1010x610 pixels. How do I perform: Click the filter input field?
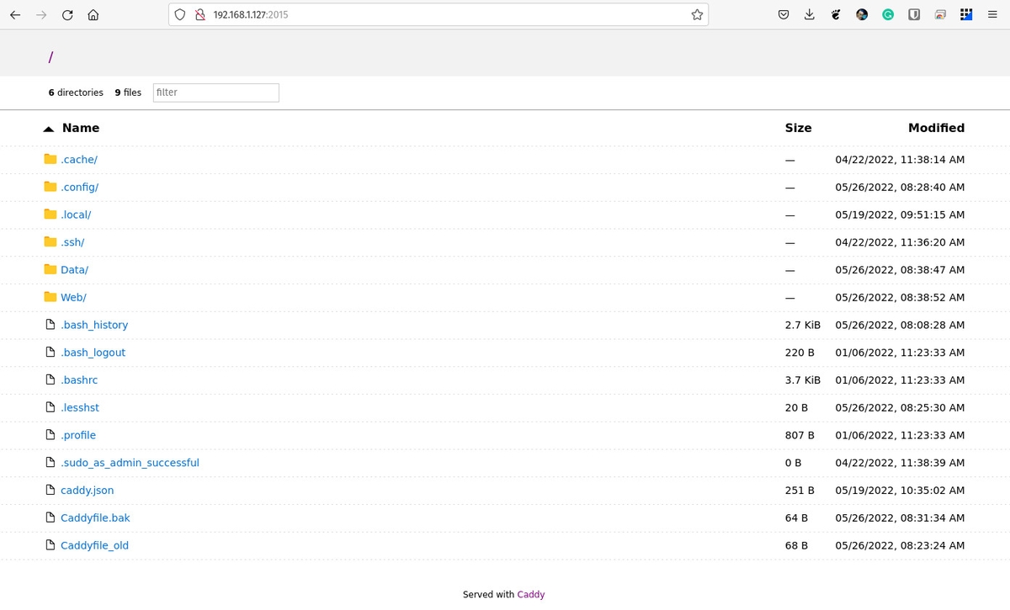pos(215,93)
